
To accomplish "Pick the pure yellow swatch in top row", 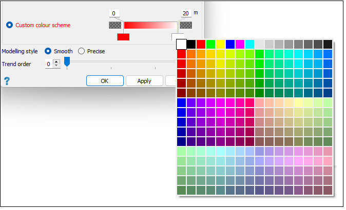I will click(220, 44).
